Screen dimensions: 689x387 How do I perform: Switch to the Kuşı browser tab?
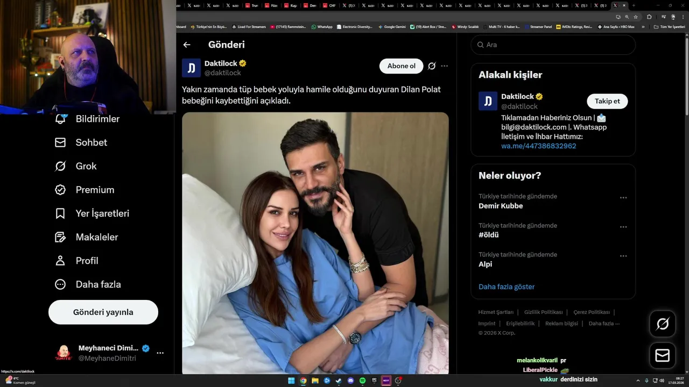291,5
